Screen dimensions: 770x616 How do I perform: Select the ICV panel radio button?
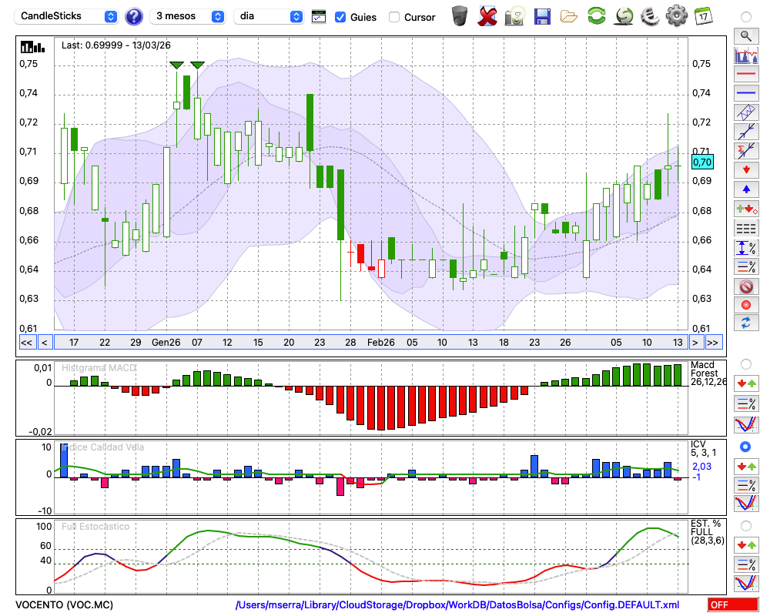[745, 447]
